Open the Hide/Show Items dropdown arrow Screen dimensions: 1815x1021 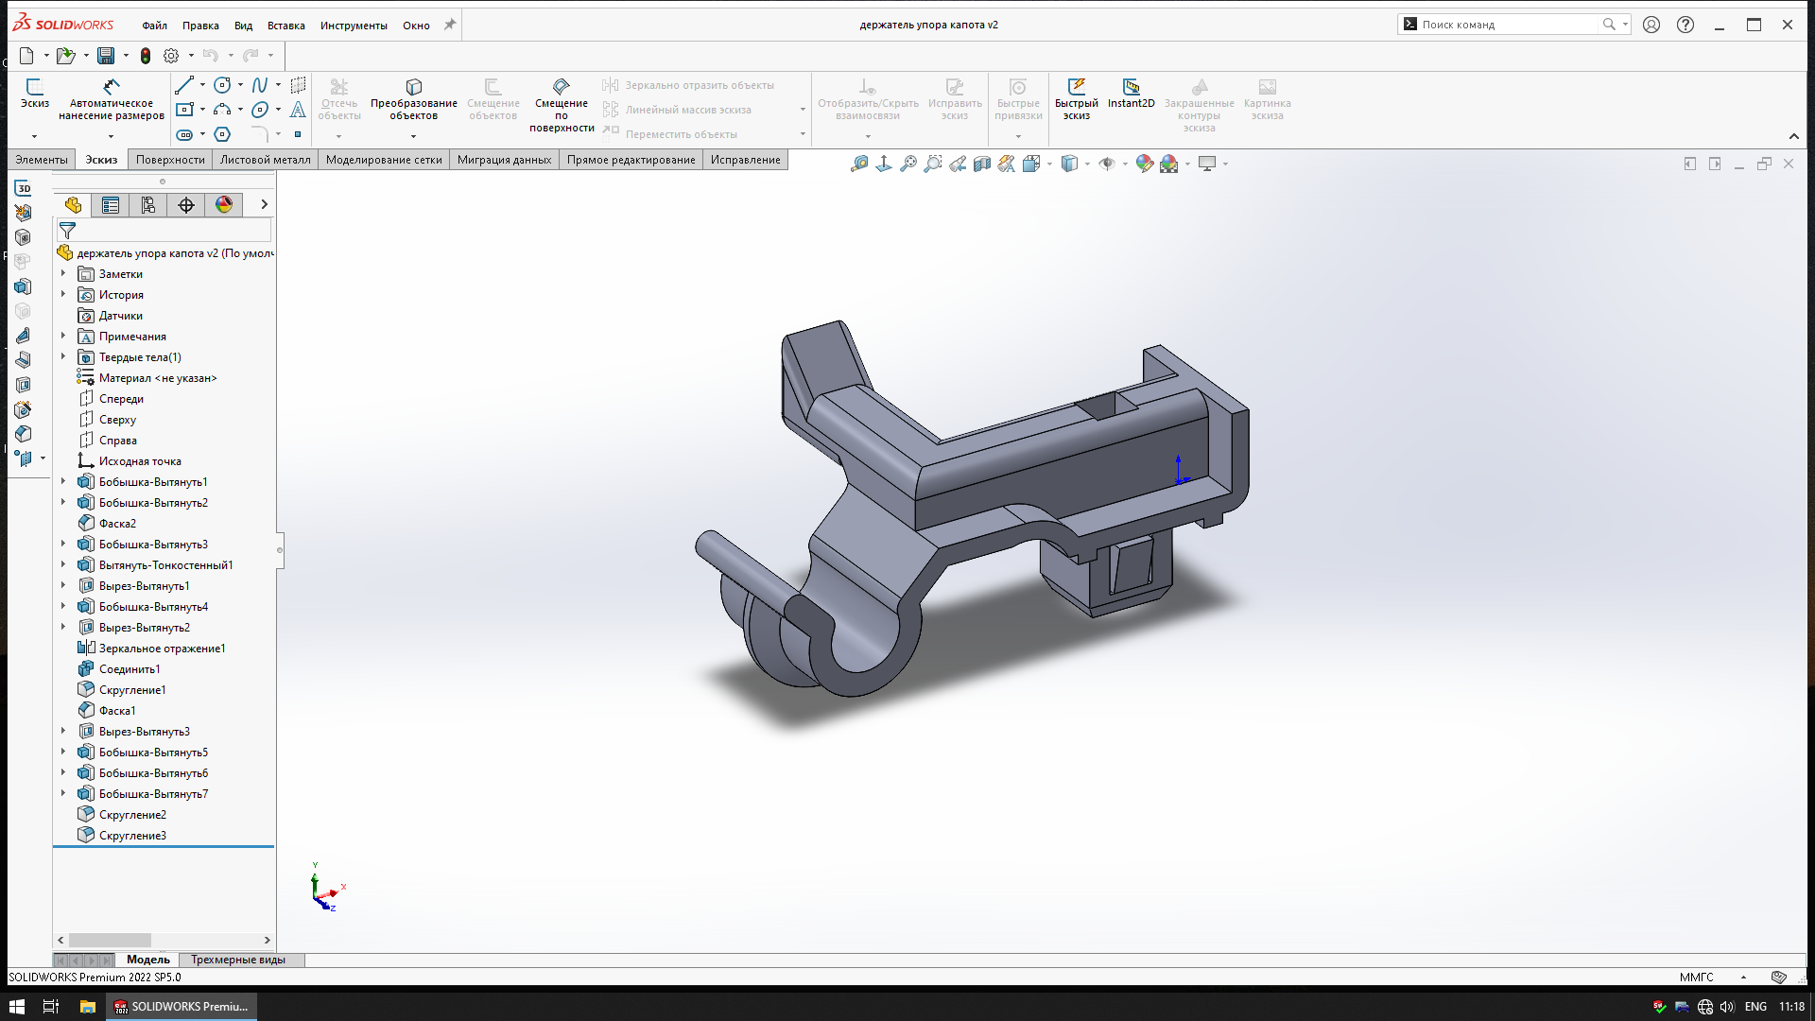(x=1125, y=164)
